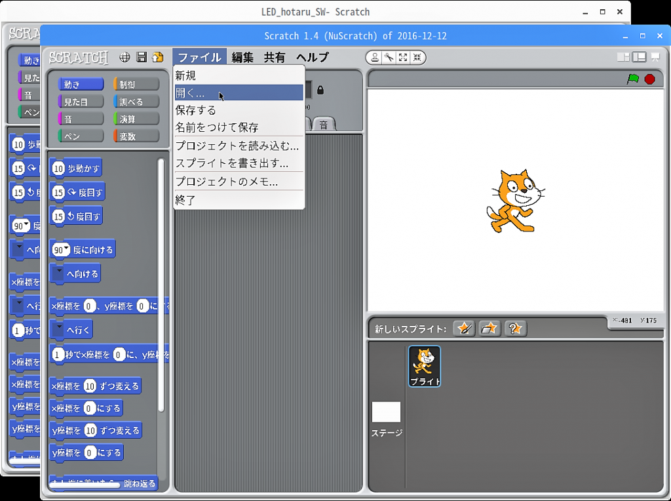Viewport: 671px width, 501px height.
Task: Open the 共有 menu
Action: point(275,58)
